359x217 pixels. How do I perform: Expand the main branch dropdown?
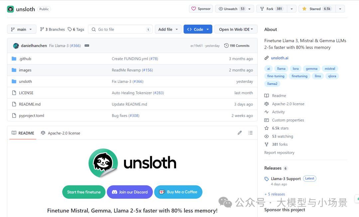[22, 29]
